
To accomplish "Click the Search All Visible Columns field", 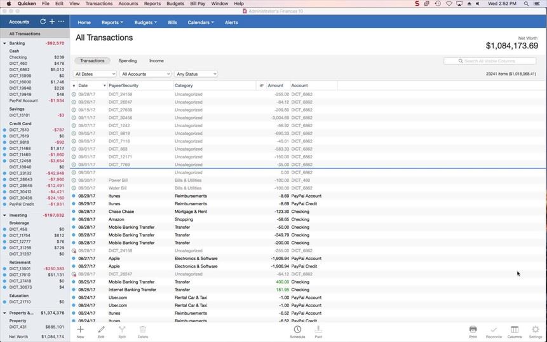I will pyautogui.click(x=489, y=61).
